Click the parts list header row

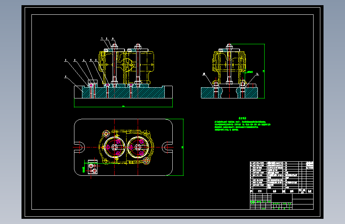click(282, 191)
